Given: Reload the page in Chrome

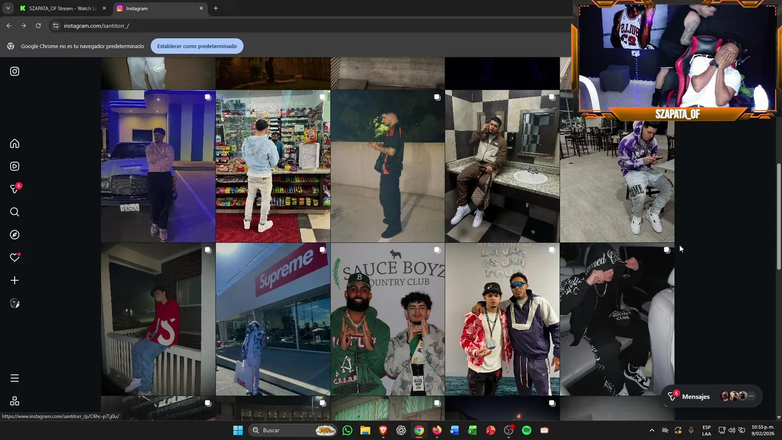Looking at the screenshot, I should tap(38, 26).
